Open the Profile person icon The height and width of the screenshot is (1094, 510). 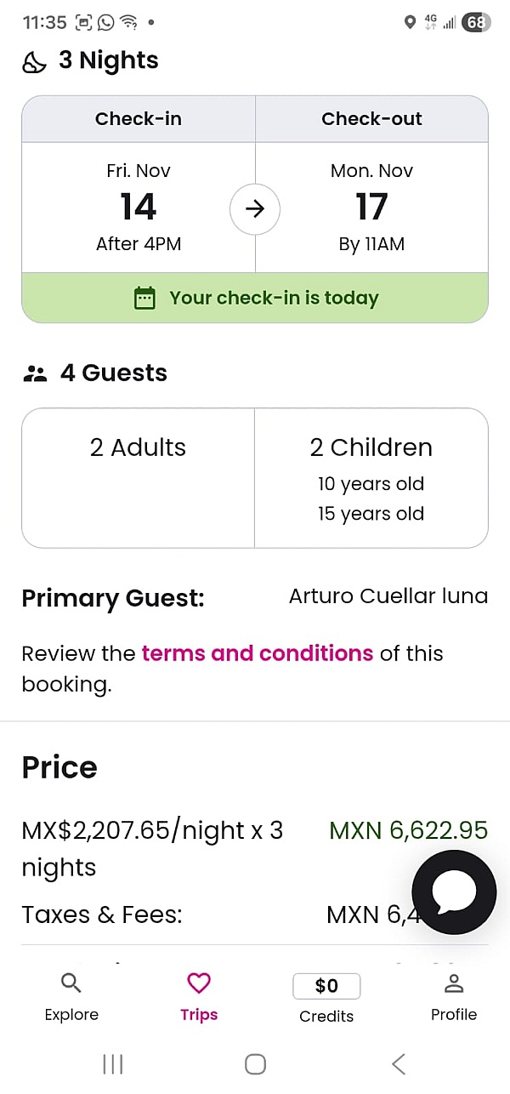pos(454,983)
